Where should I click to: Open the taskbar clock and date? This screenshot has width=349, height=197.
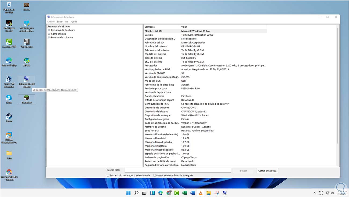coord(341,193)
